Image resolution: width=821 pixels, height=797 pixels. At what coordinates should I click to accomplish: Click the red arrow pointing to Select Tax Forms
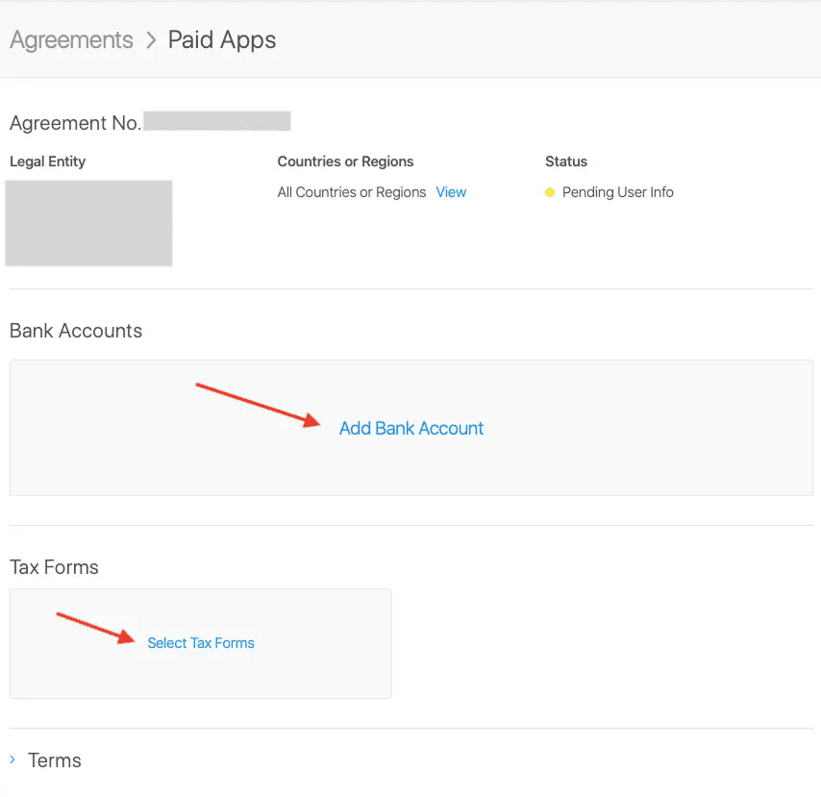pyautogui.click(x=95, y=626)
